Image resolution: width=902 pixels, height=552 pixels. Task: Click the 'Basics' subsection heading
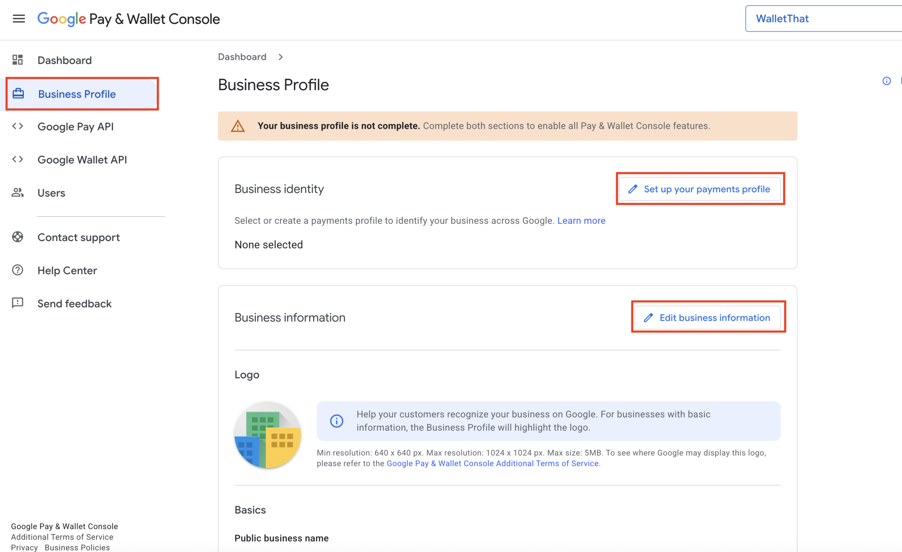250,510
